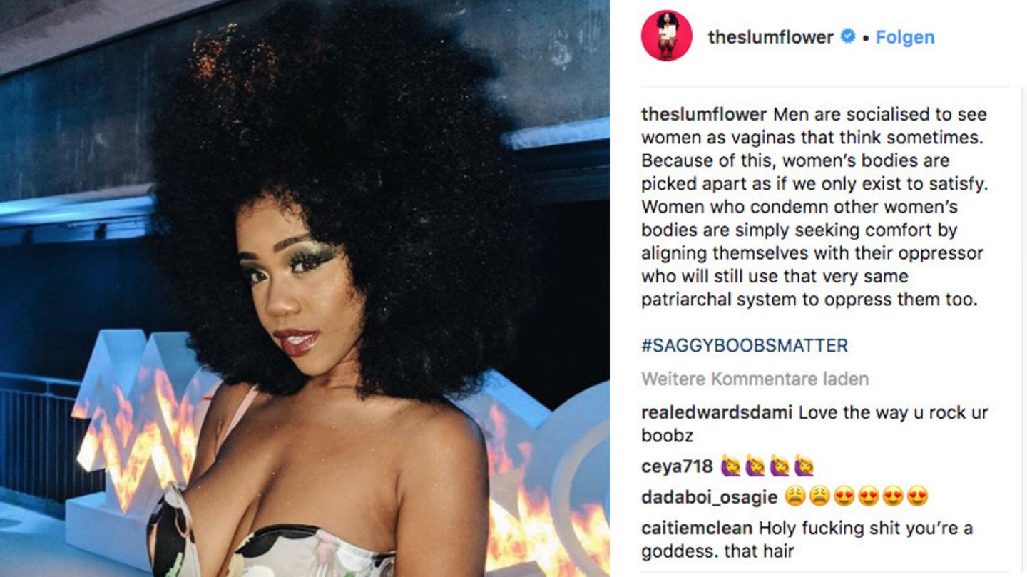Open ceya718 commenter profile
Image resolution: width=1027 pixels, height=577 pixels.
click(677, 466)
